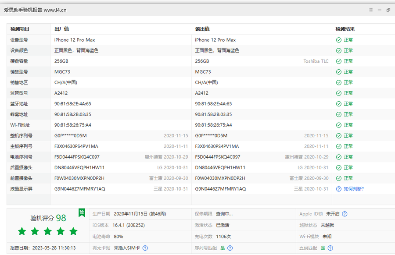Image resolution: width=395 pixels, height=255 pixels.
Task: Click 生产日期 2020年11月15日 value
Action: 140,214
